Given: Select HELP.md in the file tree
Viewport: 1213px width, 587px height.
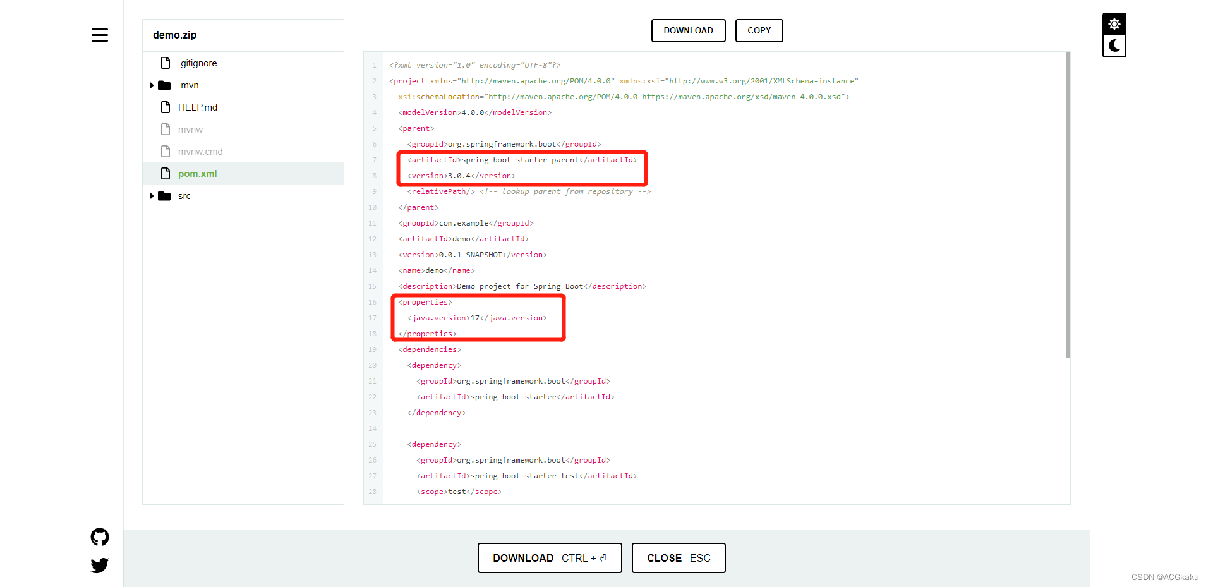Looking at the screenshot, I should pos(196,107).
